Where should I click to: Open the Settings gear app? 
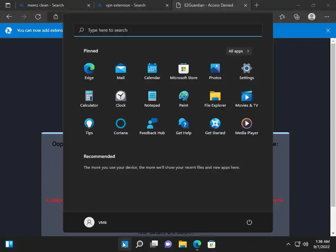point(247,71)
